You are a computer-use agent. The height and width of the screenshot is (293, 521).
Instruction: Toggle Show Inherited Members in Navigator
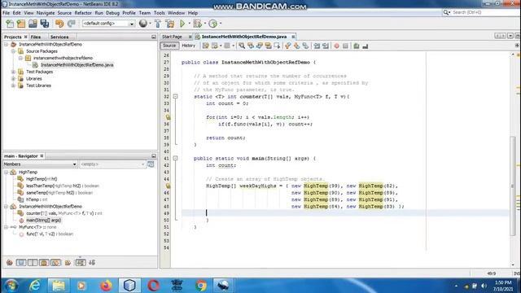tap(10, 262)
